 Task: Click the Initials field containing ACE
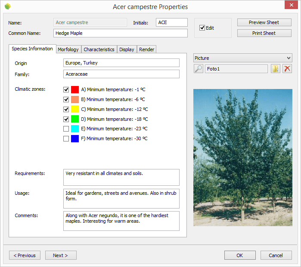(172, 22)
